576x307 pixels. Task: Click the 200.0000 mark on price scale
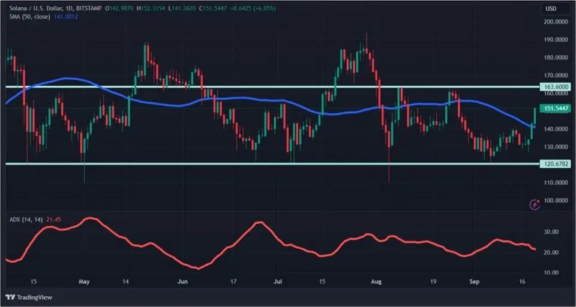555,22
